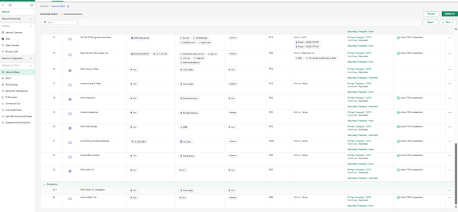458x212 pixels.
Task: Click the SMB chip in rule 20
Action: click(184, 127)
